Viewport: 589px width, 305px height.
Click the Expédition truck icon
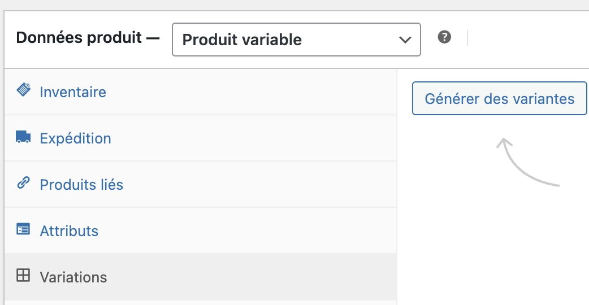(23, 137)
